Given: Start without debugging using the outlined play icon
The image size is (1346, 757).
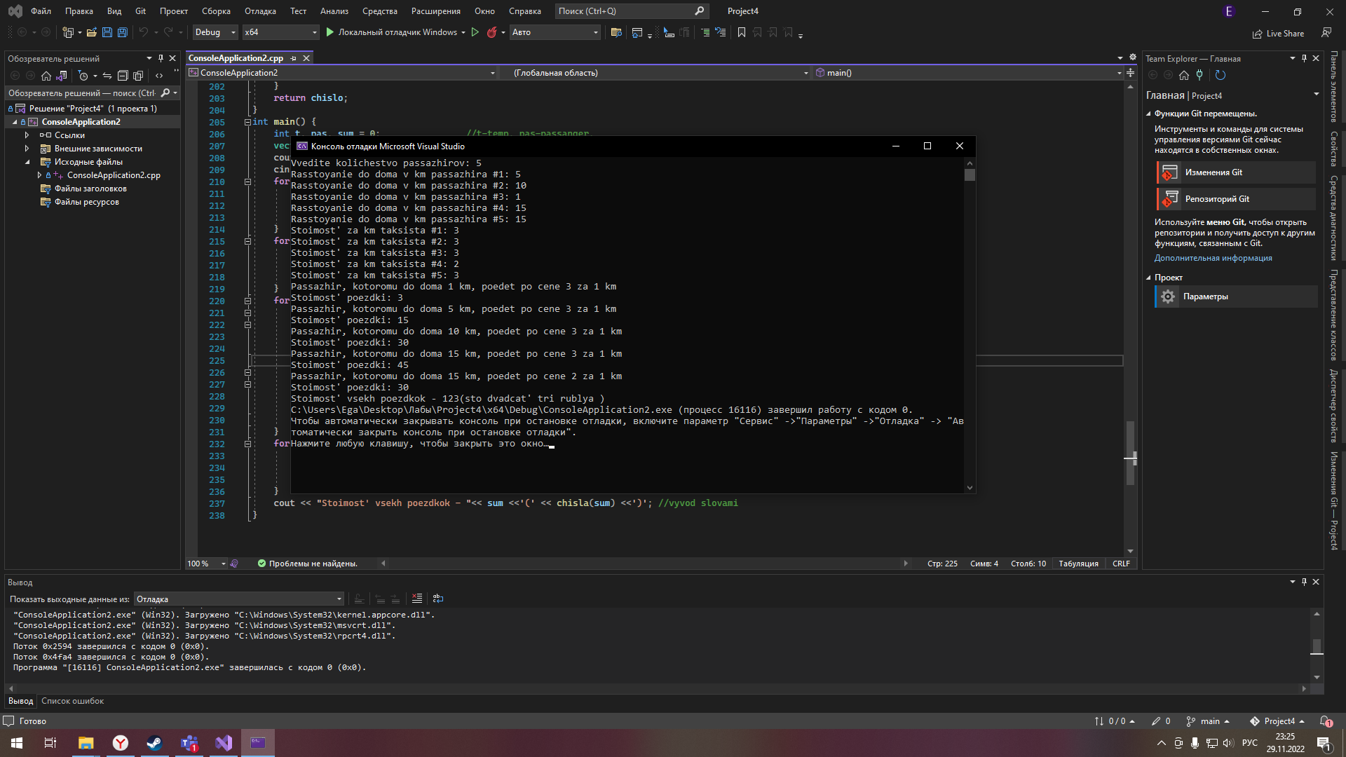Looking at the screenshot, I should 475,32.
